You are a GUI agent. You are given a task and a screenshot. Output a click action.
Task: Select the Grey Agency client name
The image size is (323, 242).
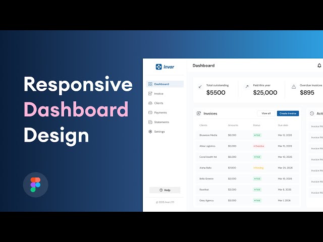[206, 201]
